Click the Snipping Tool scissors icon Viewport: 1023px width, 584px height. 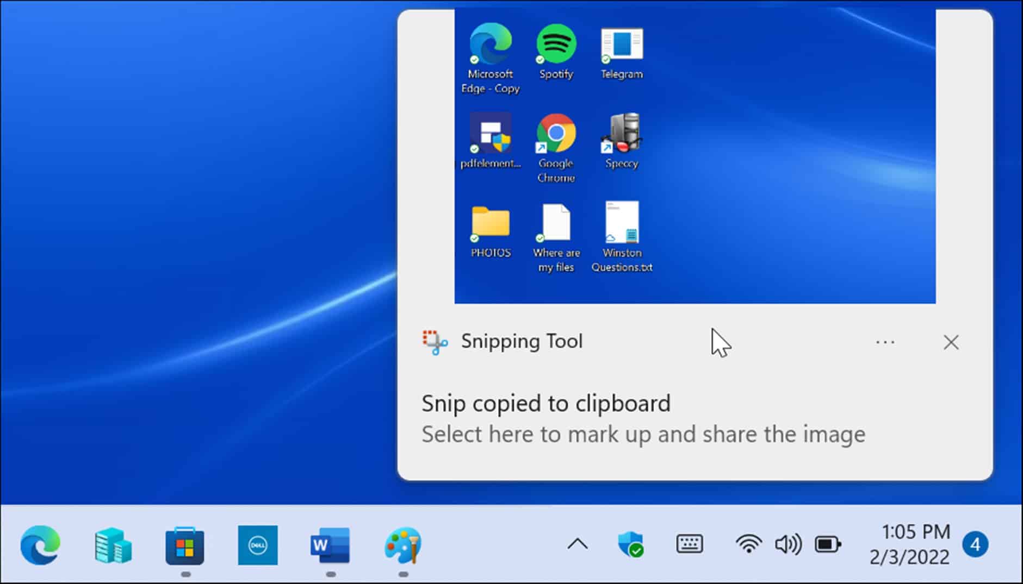pos(436,342)
